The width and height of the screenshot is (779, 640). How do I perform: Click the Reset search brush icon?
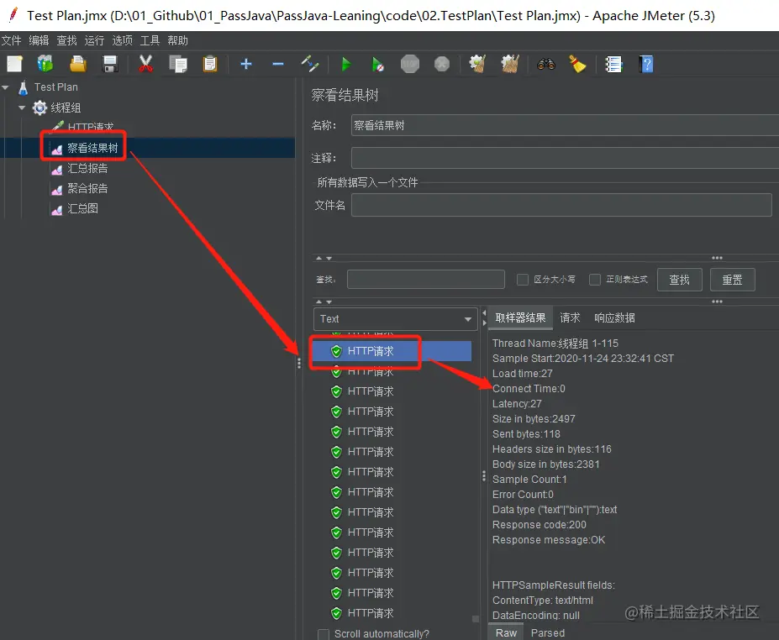[577, 64]
